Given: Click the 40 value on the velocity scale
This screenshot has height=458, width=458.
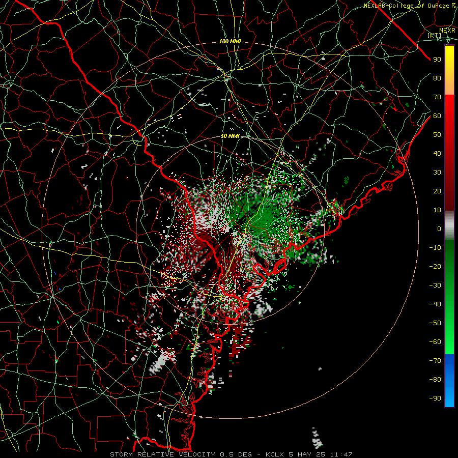Looking at the screenshot, I should click(x=437, y=154).
